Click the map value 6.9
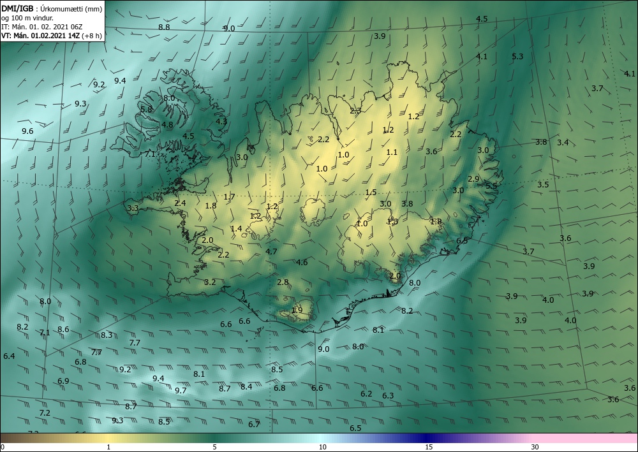 point(63,381)
